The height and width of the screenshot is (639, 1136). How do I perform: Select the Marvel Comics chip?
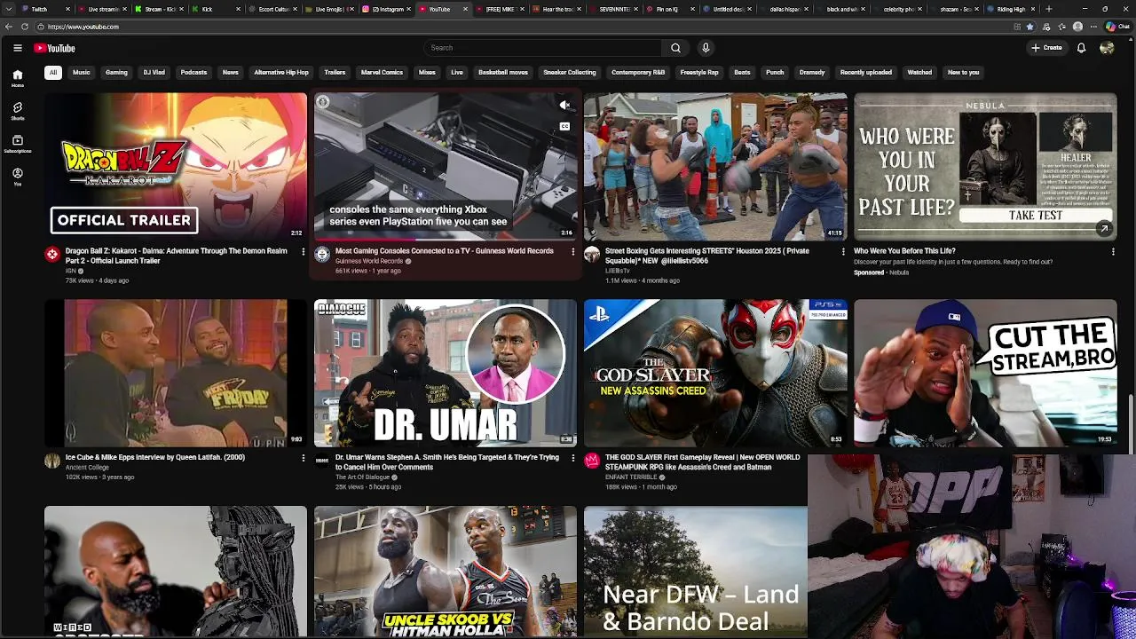click(382, 73)
